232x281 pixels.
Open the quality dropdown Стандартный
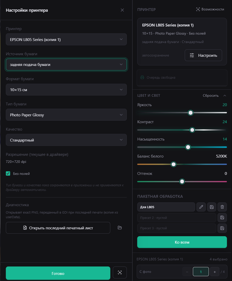(66, 140)
